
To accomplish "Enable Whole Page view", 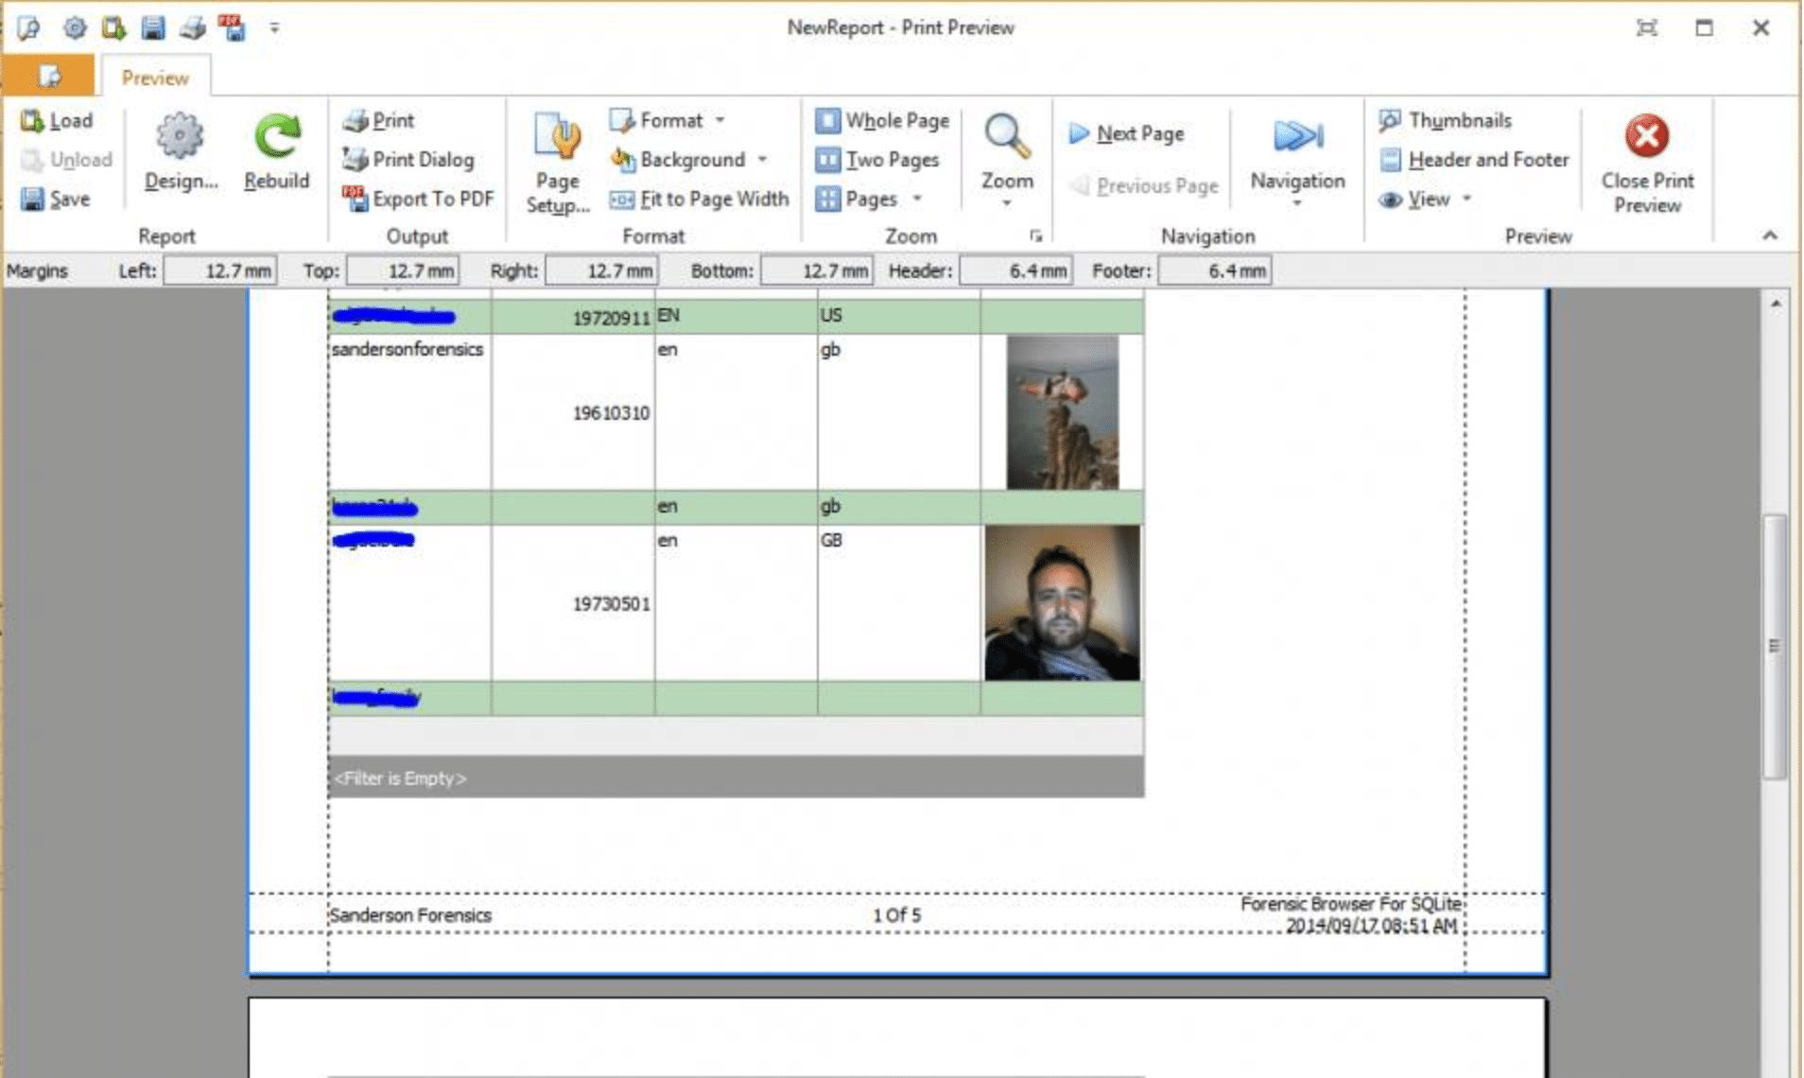I will 881,120.
